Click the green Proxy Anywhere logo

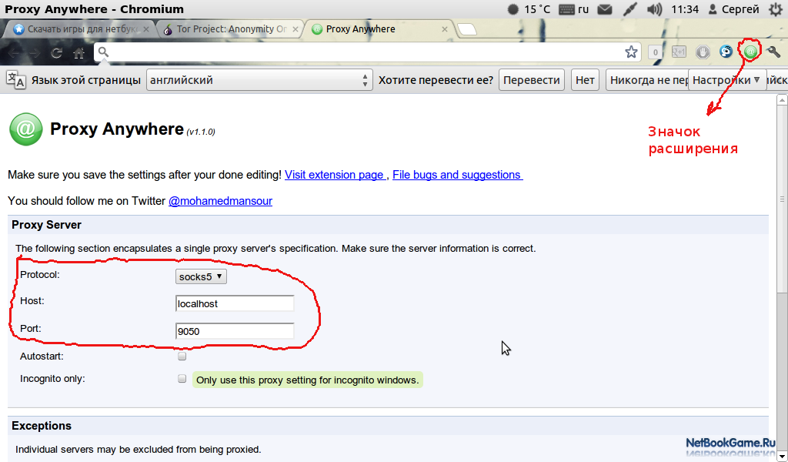point(26,129)
